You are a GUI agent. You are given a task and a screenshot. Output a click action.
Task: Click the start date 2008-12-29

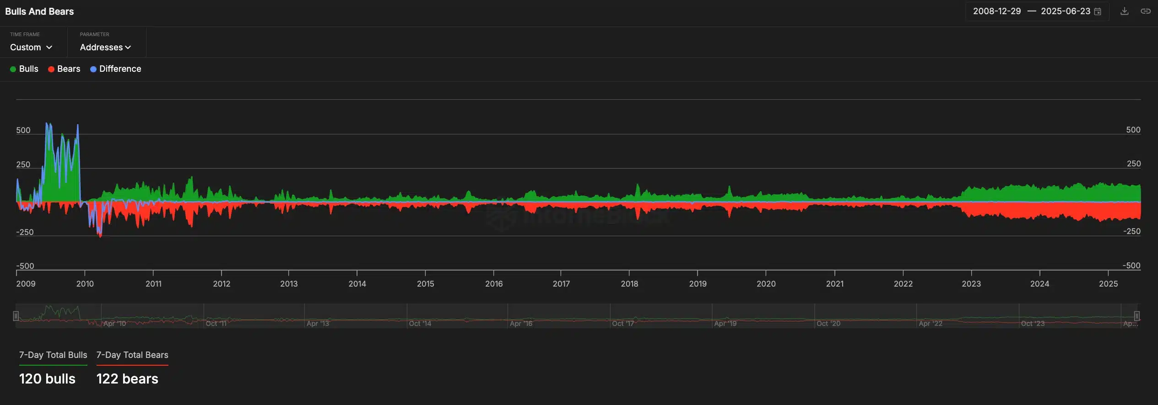(996, 11)
